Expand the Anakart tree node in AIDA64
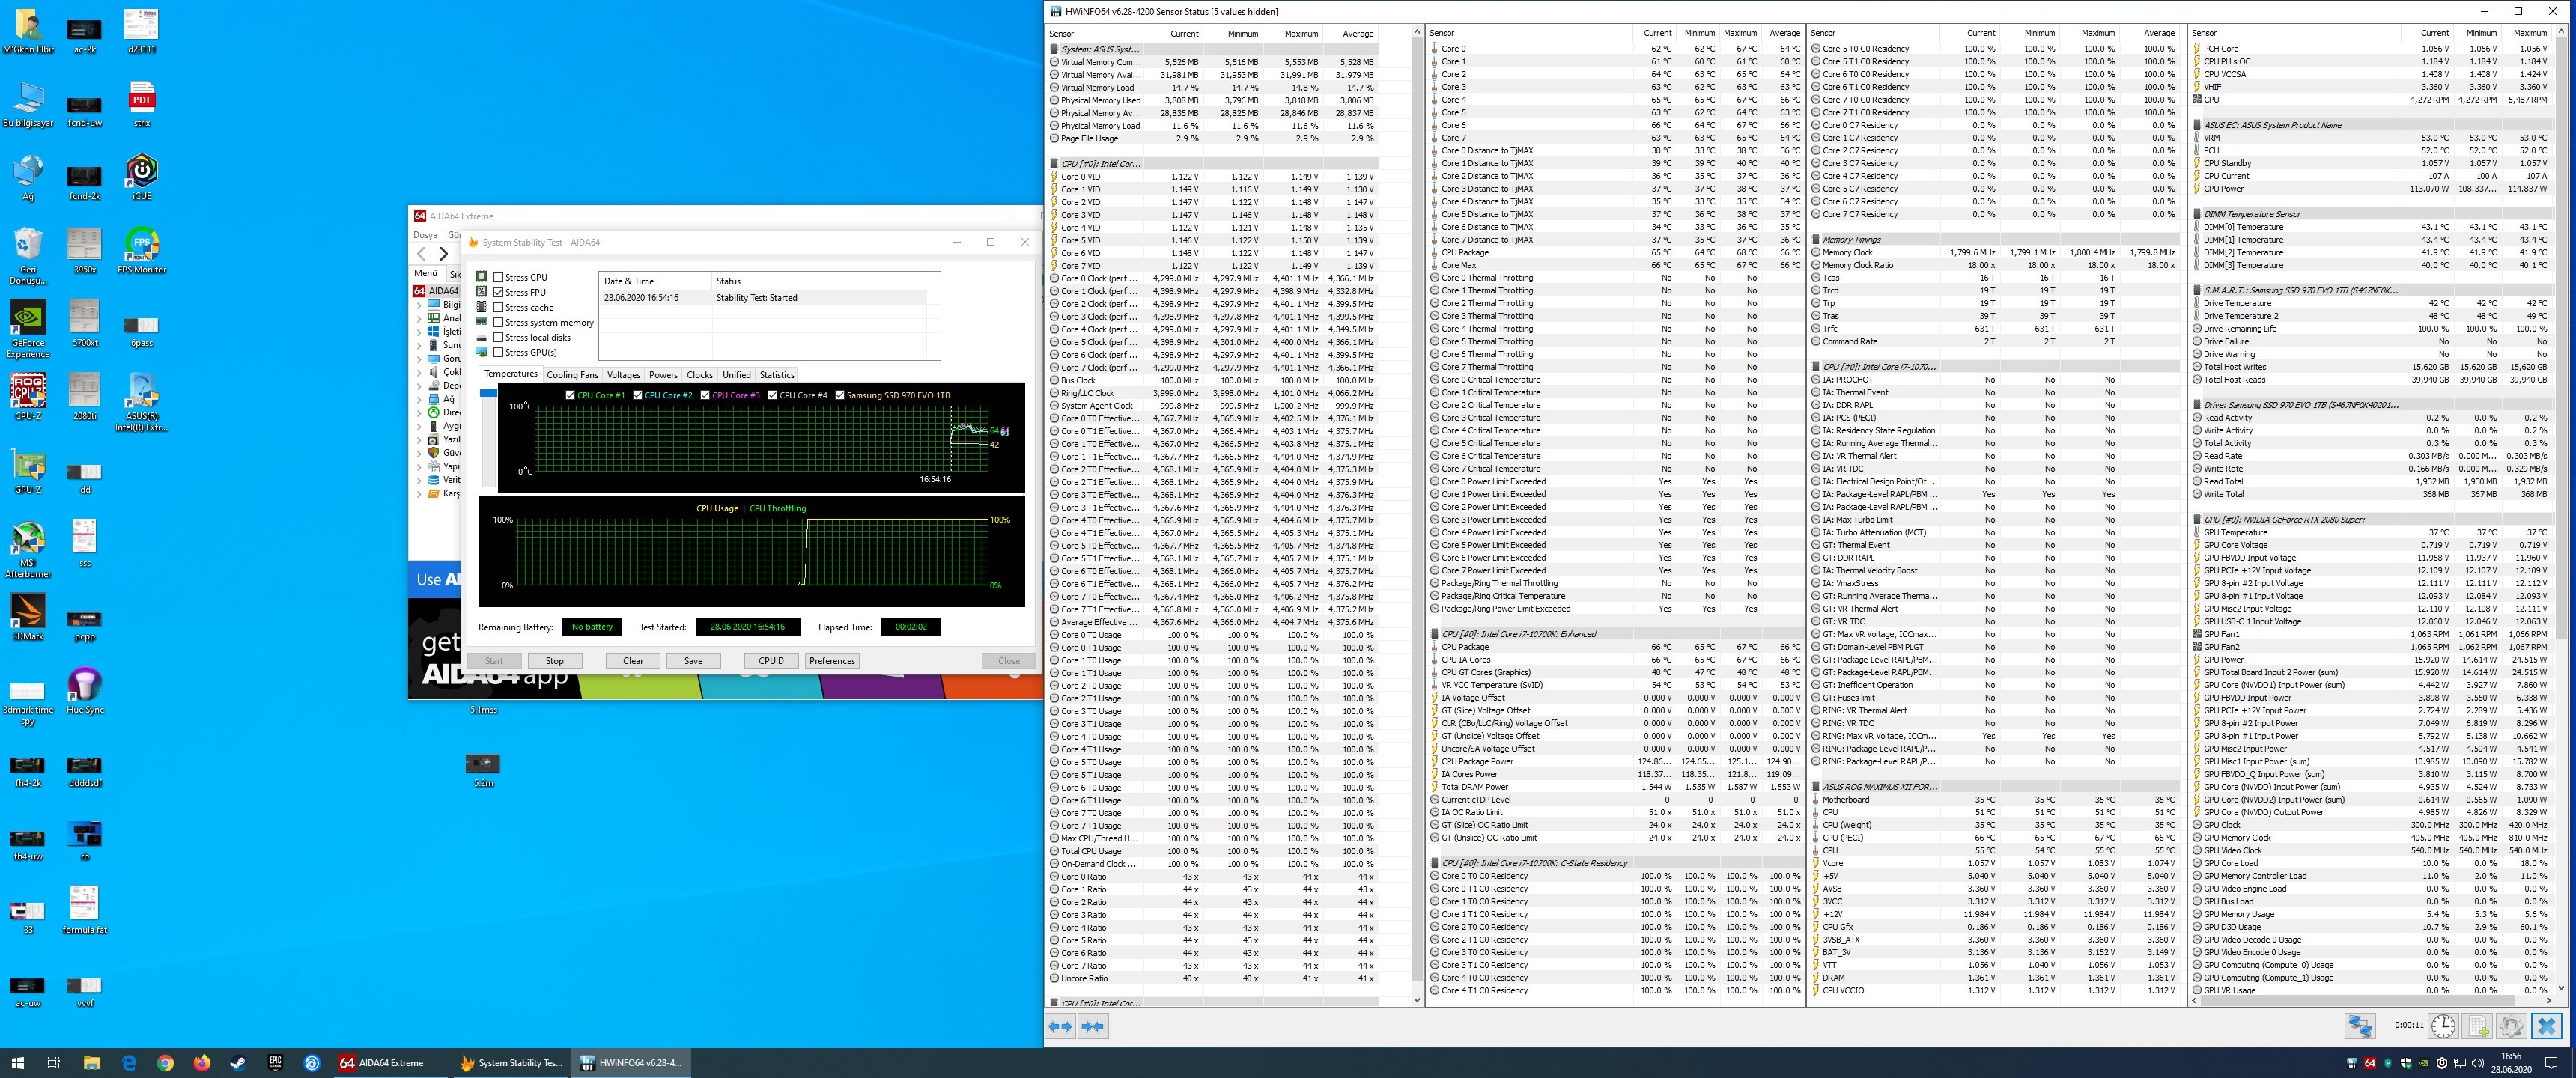 [419, 318]
